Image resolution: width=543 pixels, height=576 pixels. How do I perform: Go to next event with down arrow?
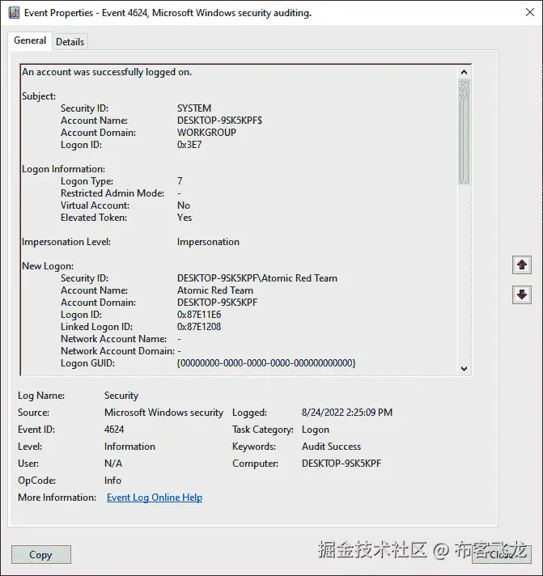pos(522,294)
